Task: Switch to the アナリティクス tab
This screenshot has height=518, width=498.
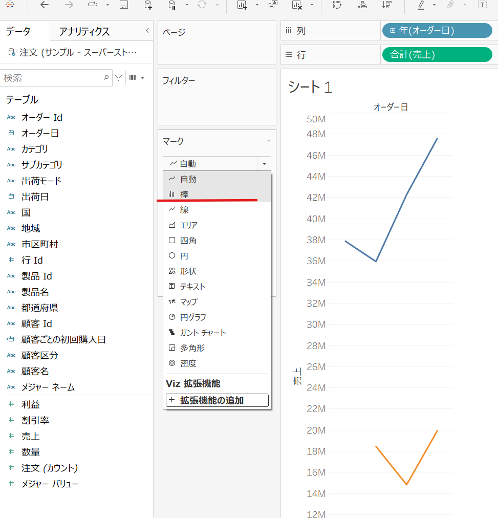Action: tap(84, 32)
